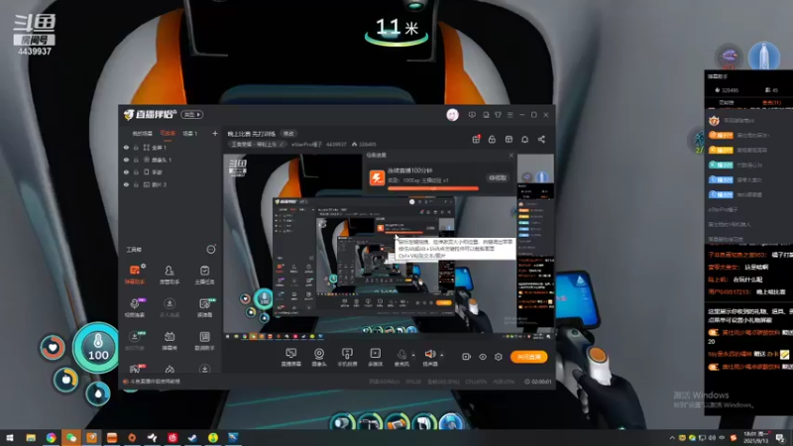793x446 pixels.
Task: Lock the first source layer
Action: tap(136, 148)
